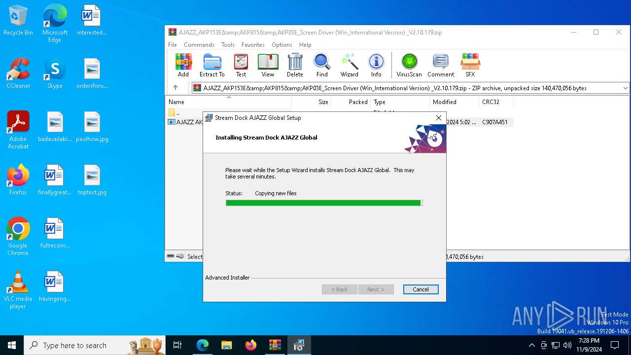The image size is (631, 355).
Task: Select badavailabi... image file on desktop
Action: click(55, 126)
